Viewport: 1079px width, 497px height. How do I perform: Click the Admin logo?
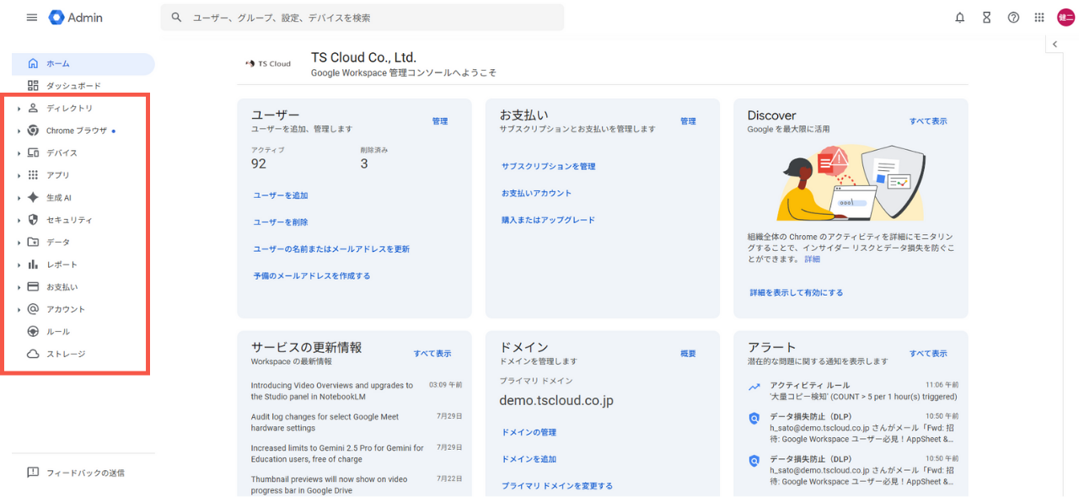click(x=75, y=17)
